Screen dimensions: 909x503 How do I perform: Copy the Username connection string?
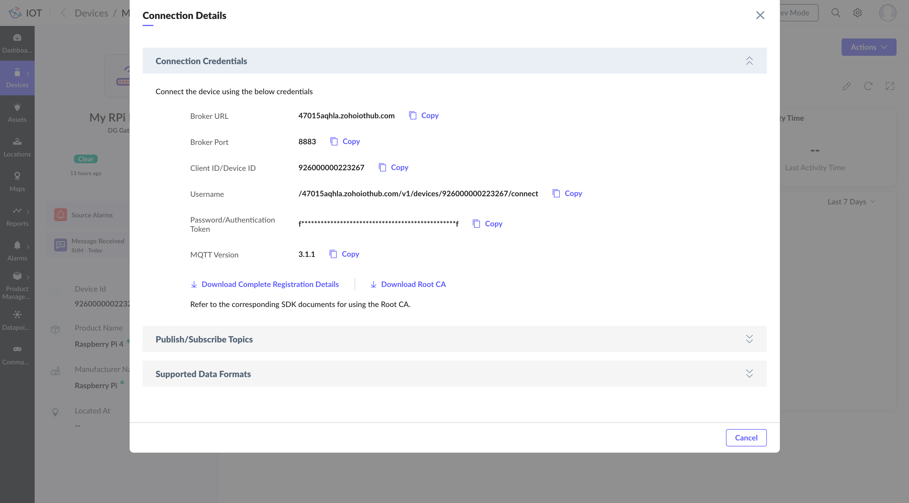pos(567,194)
